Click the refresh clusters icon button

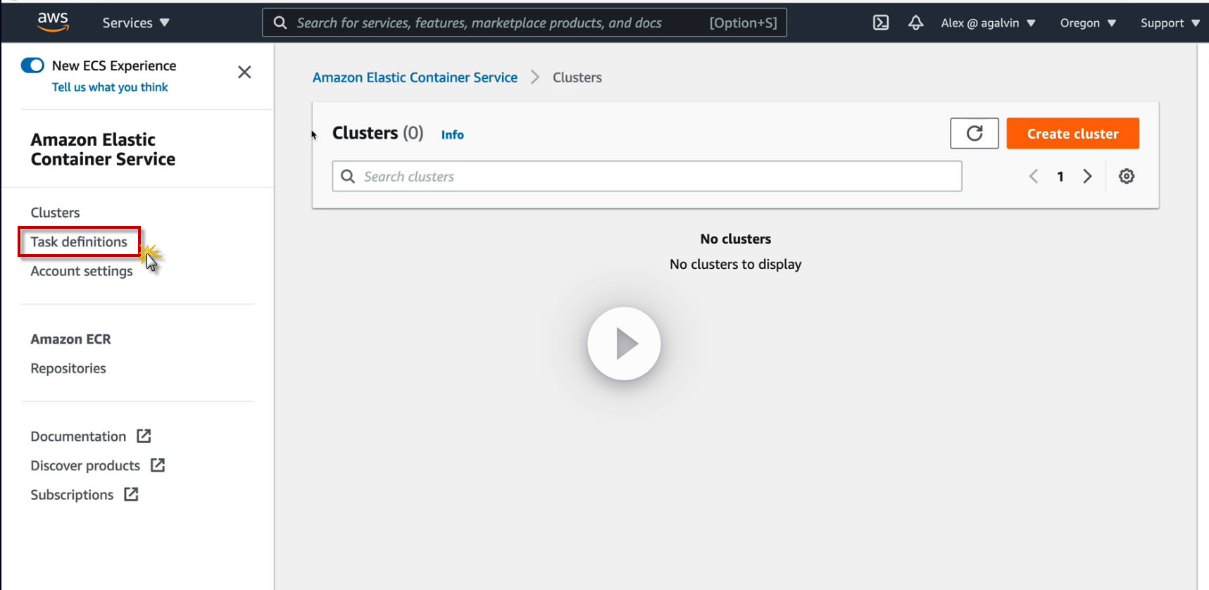974,134
